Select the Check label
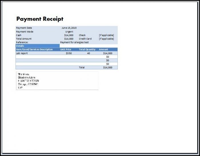The image size is (200, 156). (82, 35)
